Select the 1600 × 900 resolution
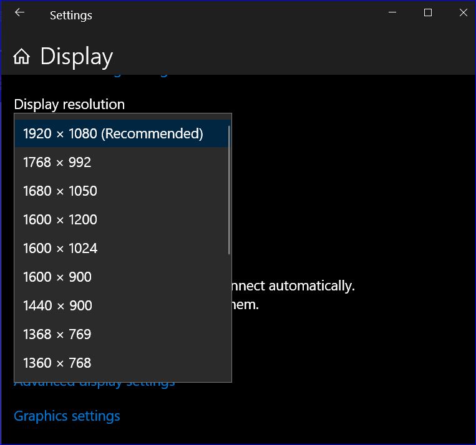Image resolution: width=476 pixels, height=445 pixels. click(x=123, y=277)
